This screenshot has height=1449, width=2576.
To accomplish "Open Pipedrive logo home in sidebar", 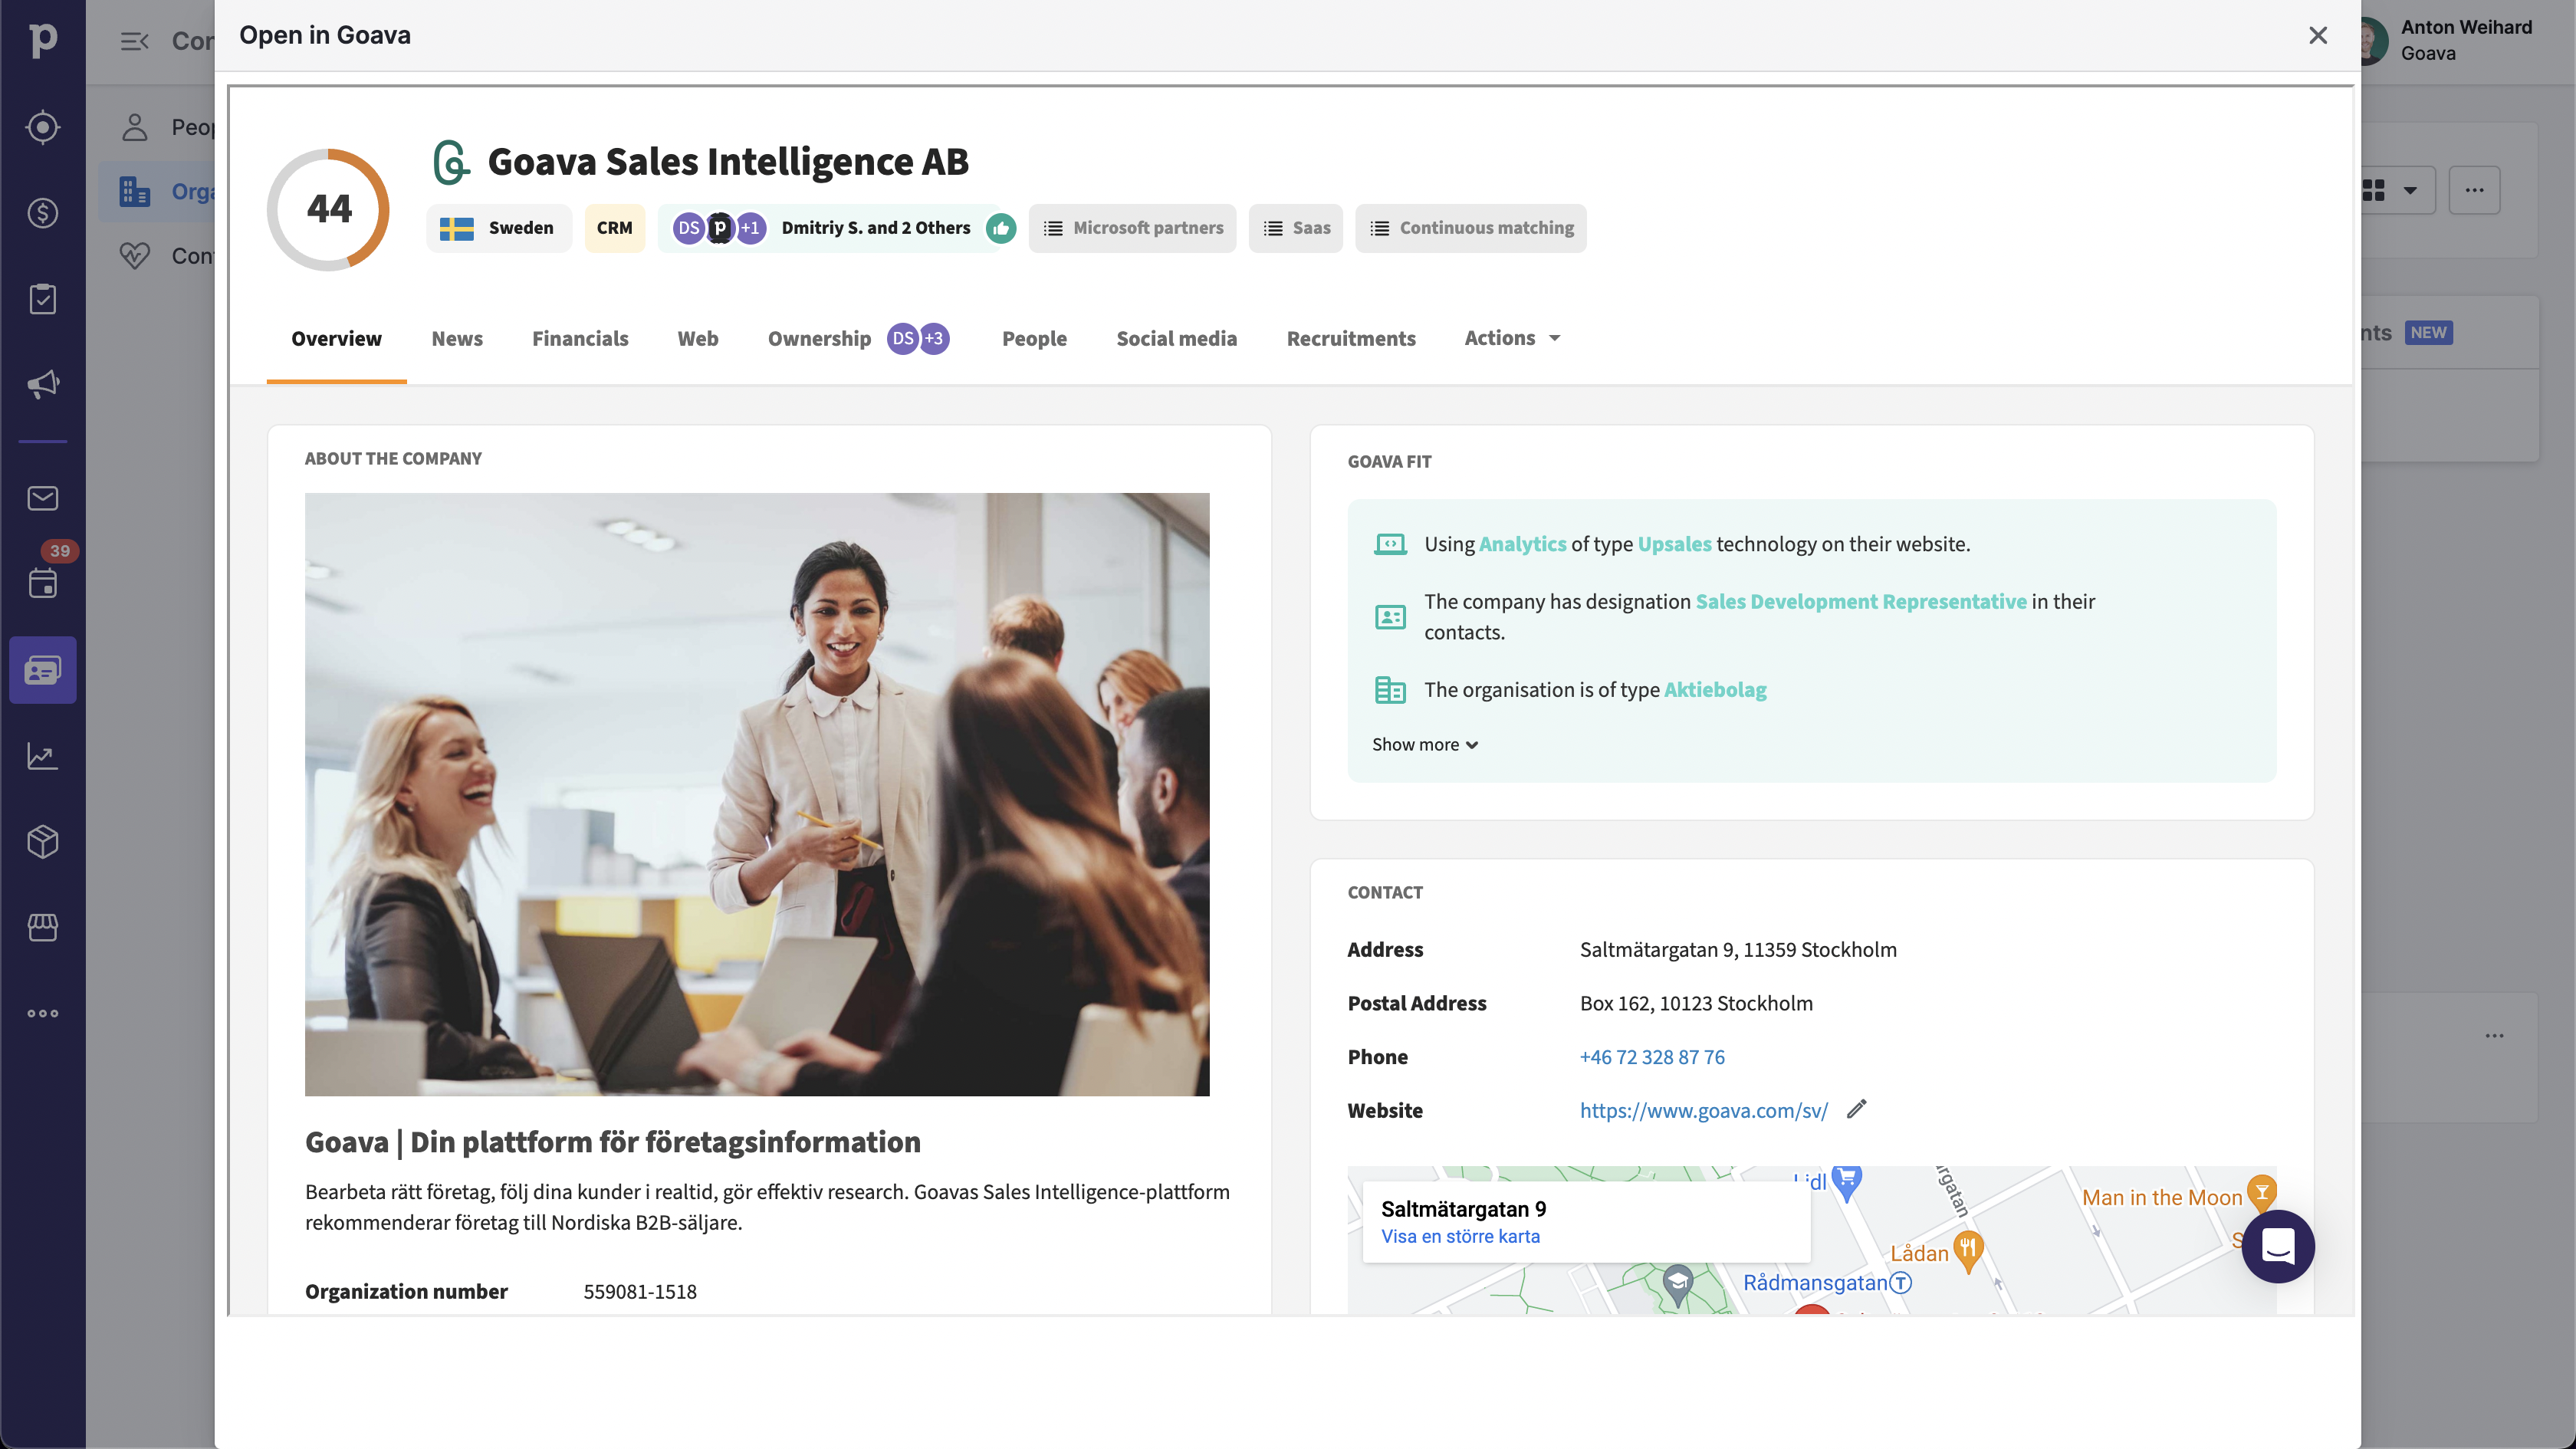I will point(42,40).
